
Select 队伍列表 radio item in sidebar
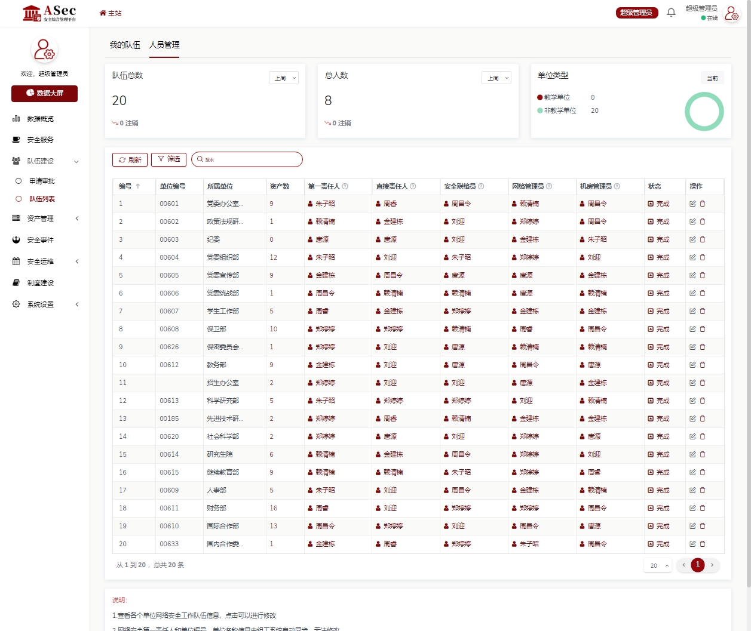tap(19, 199)
